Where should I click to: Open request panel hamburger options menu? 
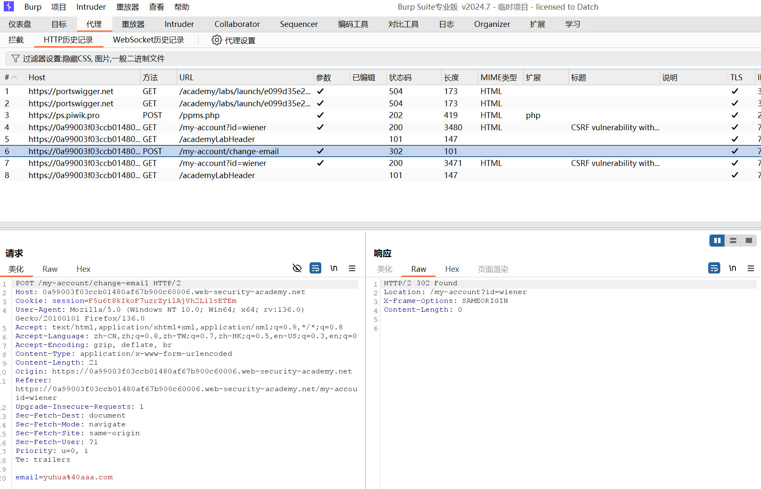point(352,268)
